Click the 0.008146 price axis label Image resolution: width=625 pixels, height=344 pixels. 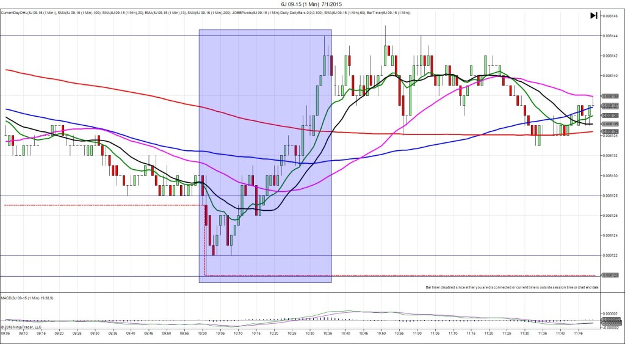click(610, 16)
